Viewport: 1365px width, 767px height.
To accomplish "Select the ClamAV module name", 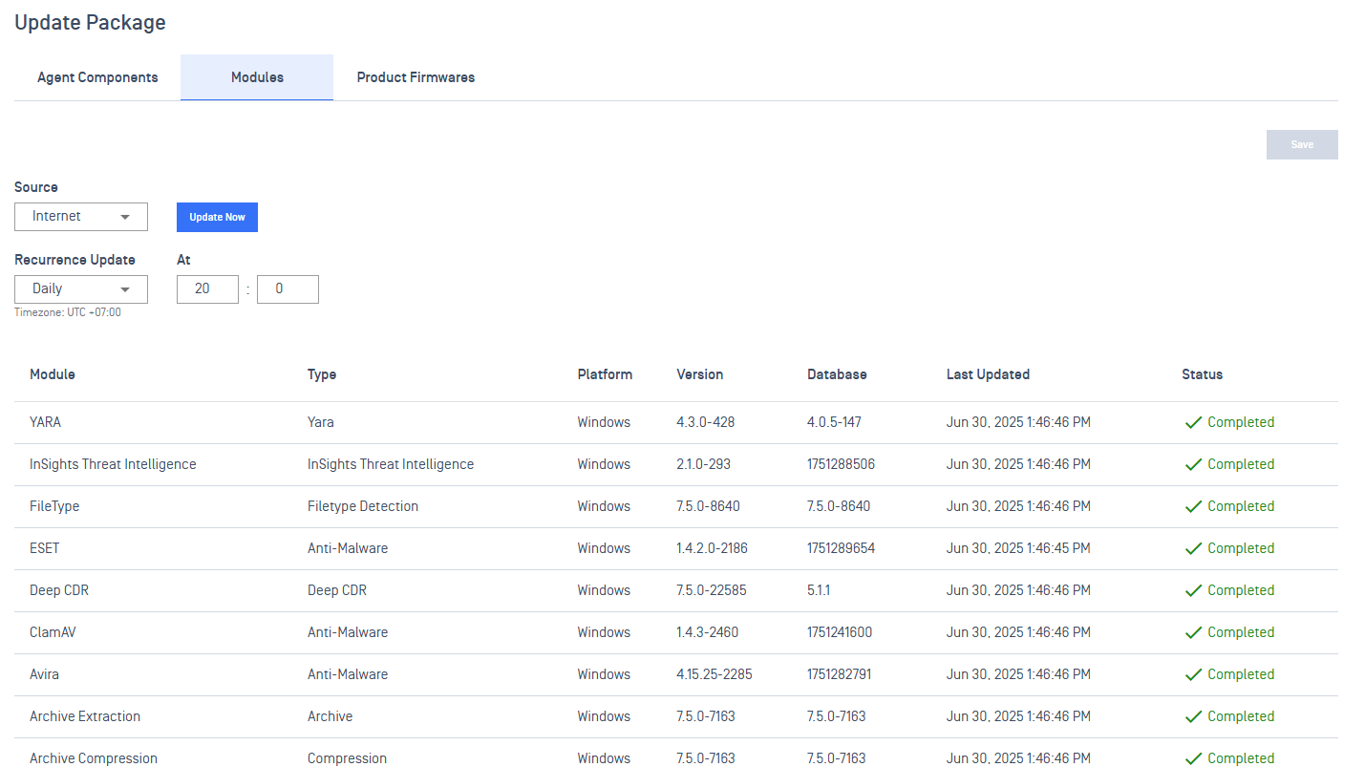I will [x=53, y=632].
